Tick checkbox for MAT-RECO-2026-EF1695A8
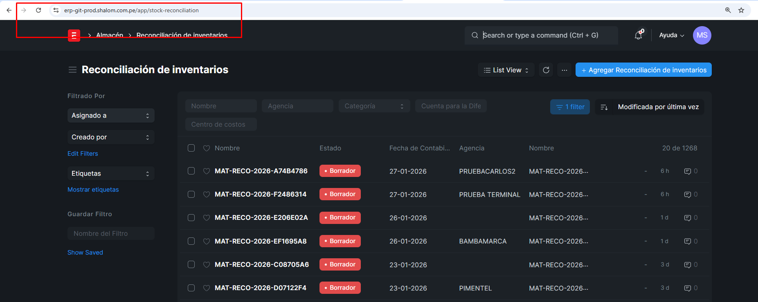 (x=191, y=241)
